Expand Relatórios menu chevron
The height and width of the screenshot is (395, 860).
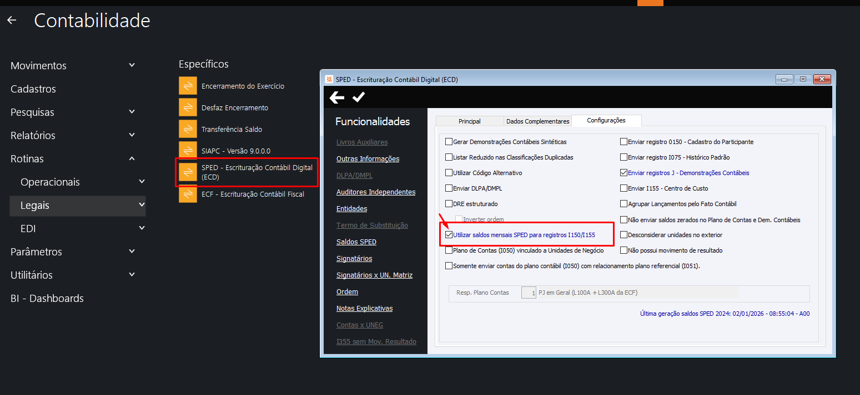(132, 135)
